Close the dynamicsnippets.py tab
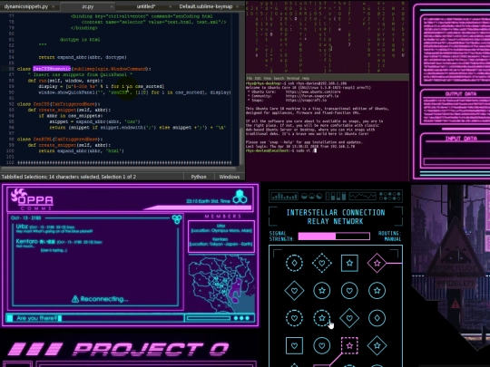The height and width of the screenshot is (367, 490). 54,6
